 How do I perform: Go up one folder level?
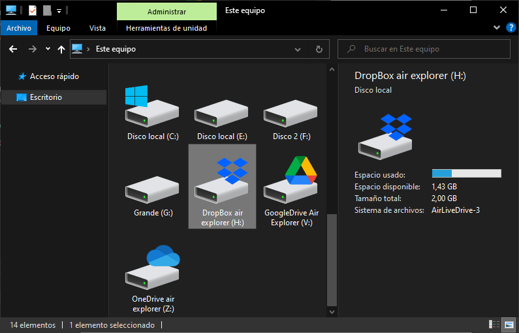point(61,49)
